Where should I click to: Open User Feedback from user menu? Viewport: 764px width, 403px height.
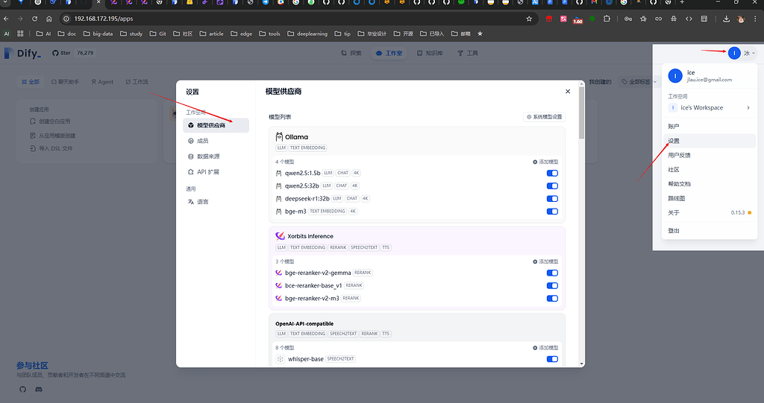pos(710,155)
